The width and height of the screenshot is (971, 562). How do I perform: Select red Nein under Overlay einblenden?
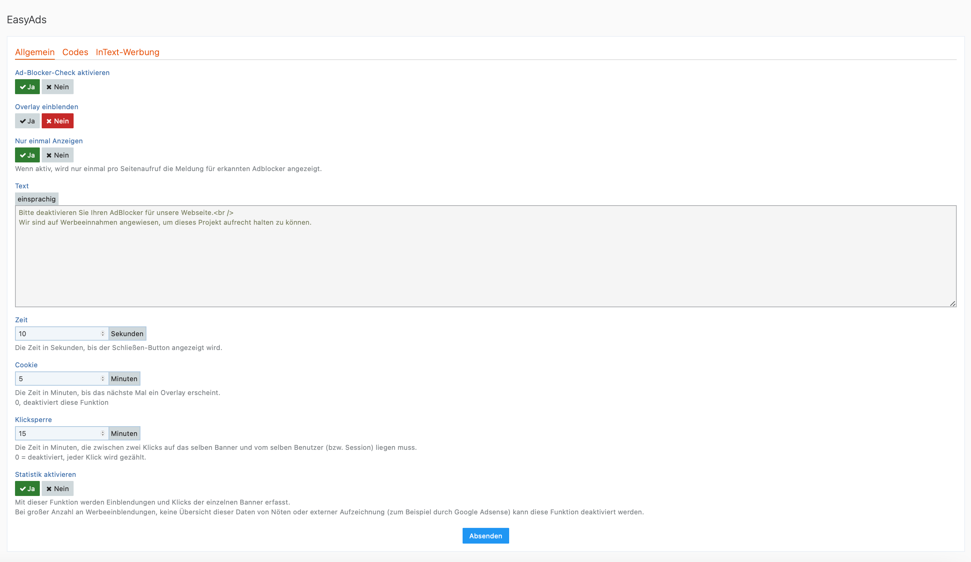[x=57, y=121]
